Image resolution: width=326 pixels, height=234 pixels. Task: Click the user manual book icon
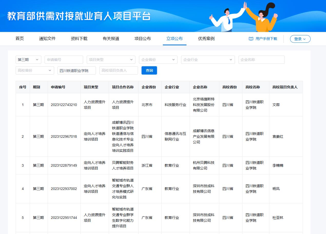(251, 39)
